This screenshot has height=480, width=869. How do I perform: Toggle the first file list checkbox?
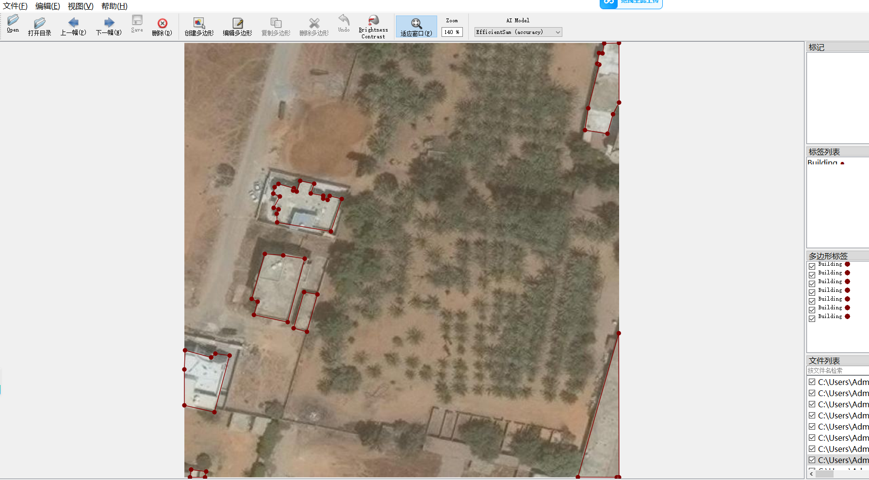pos(812,382)
